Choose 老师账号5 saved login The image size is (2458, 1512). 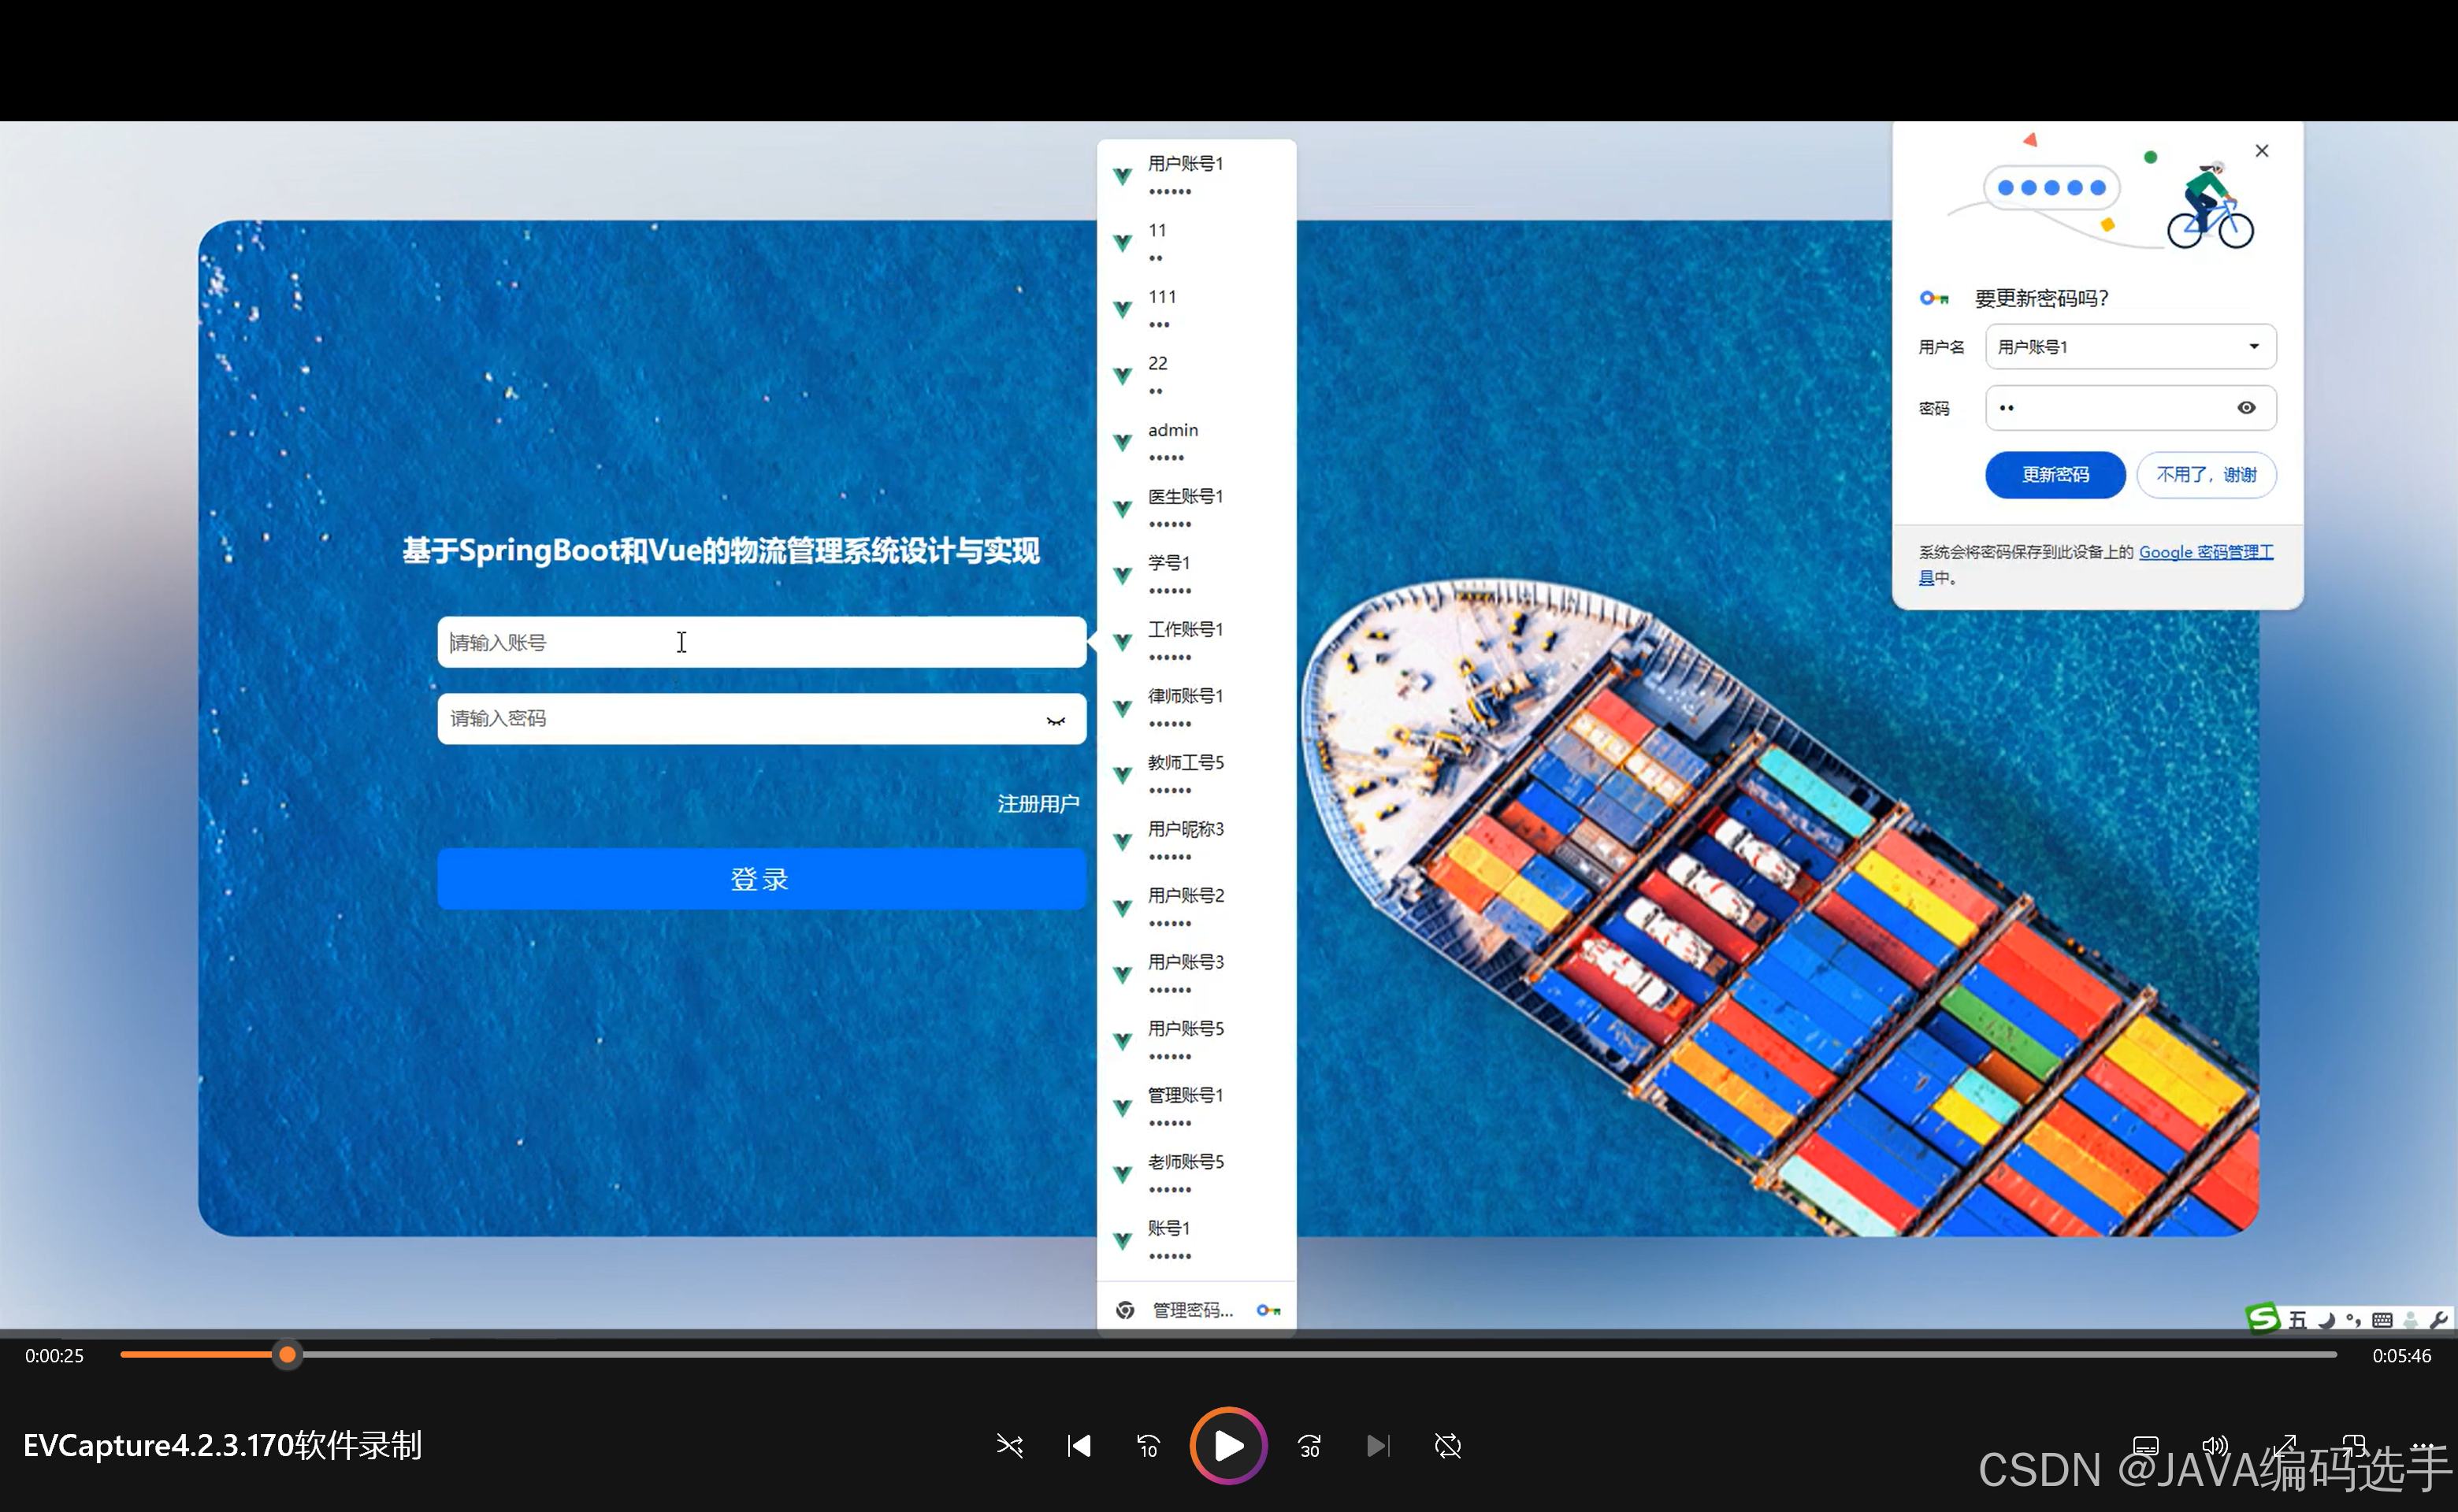click(1197, 1174)
